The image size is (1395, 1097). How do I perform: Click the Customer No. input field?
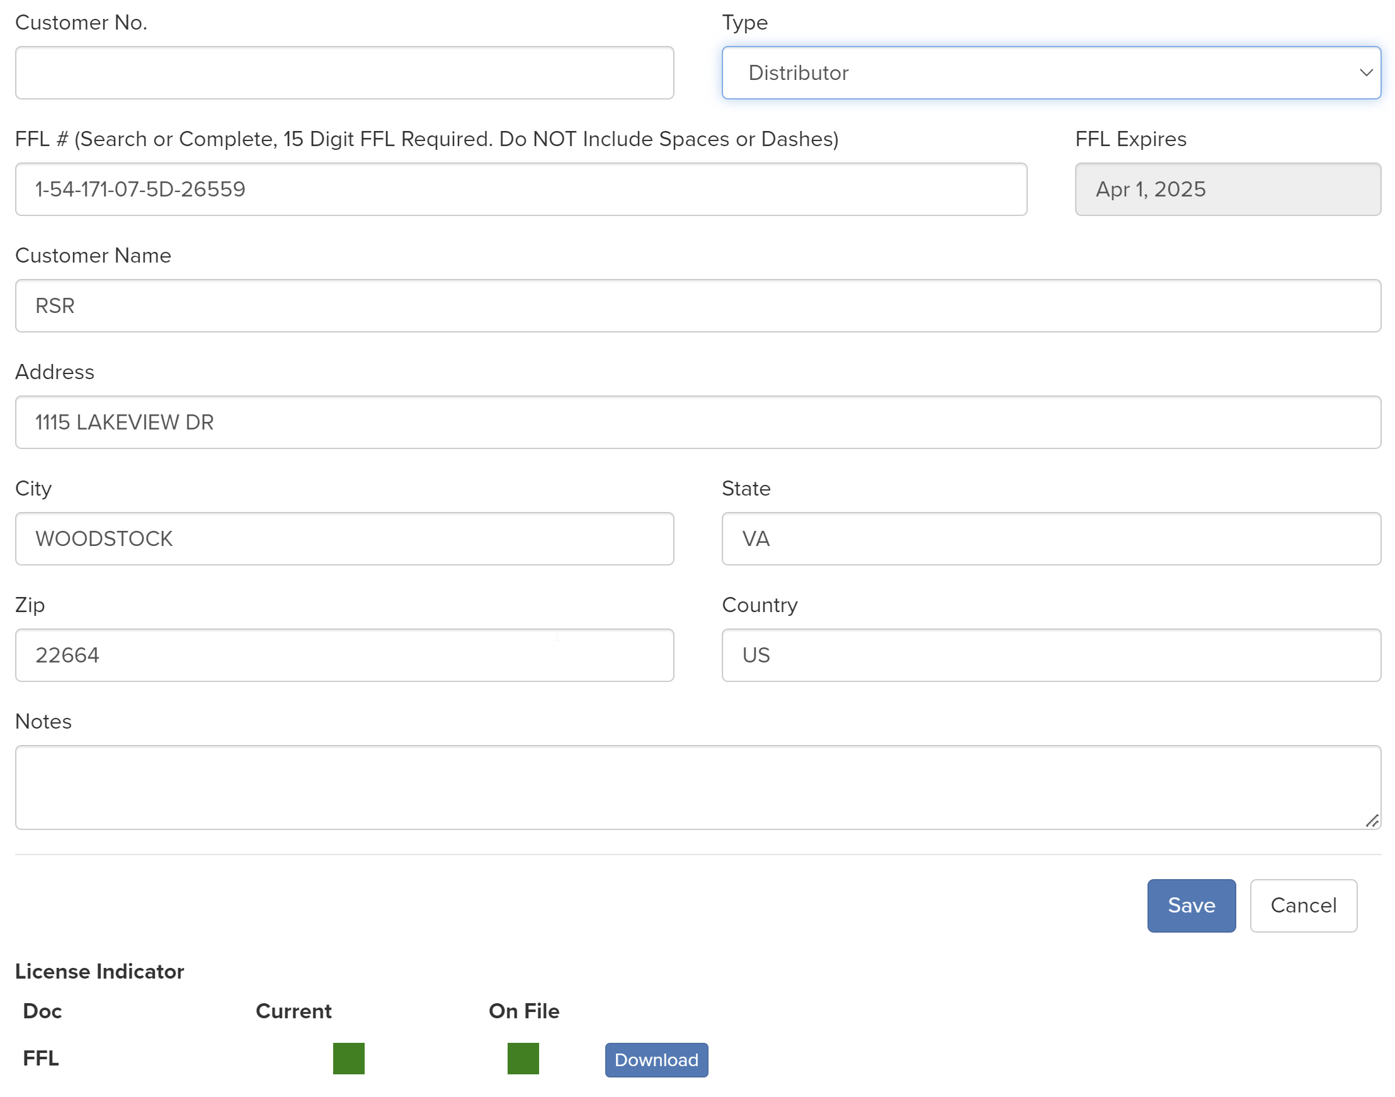[344, 72]
